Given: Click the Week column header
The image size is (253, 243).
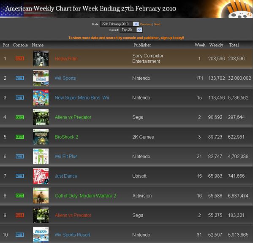Looking at the screenshot, I should 200,45.
